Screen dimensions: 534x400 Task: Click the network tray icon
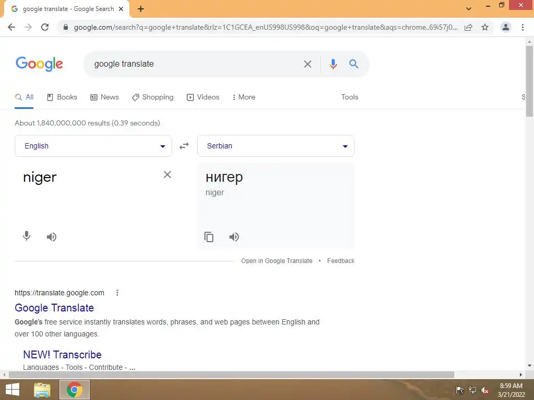[x=472, y=390]
